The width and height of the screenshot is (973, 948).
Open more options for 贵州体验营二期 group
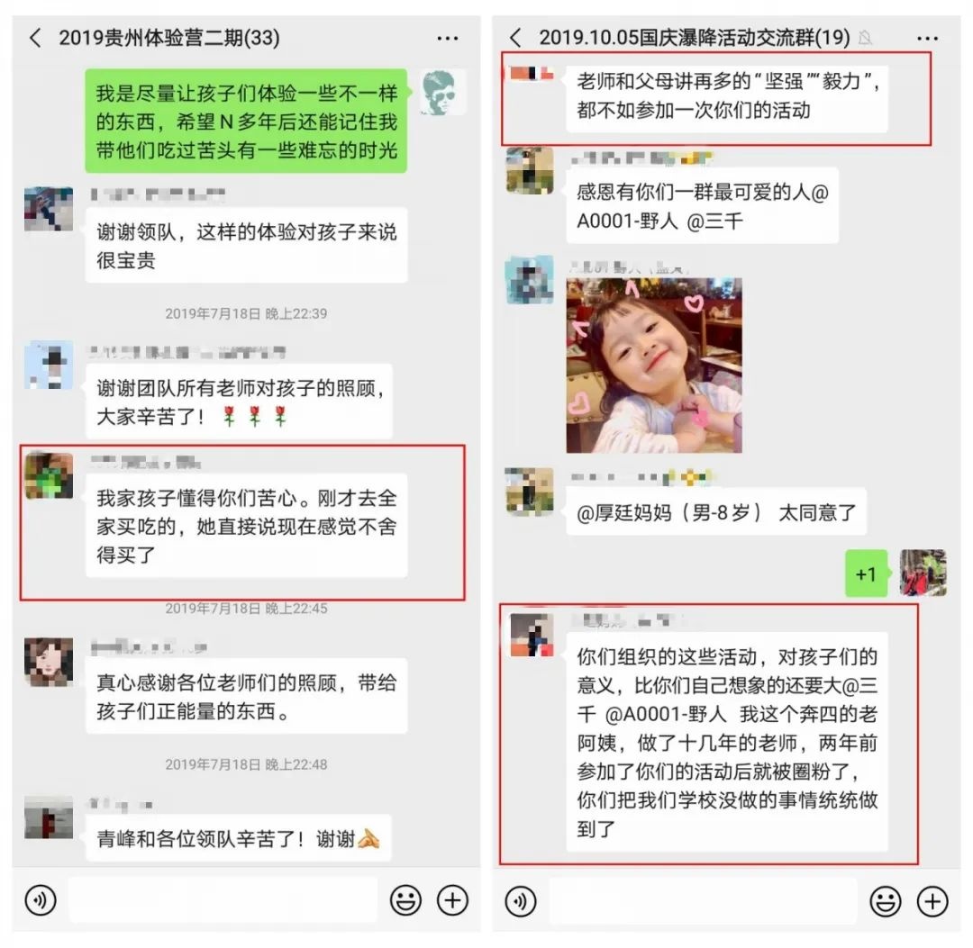[x=448, y=38]
